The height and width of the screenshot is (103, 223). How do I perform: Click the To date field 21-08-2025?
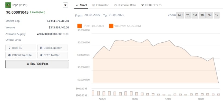click(x=116, y=15)
